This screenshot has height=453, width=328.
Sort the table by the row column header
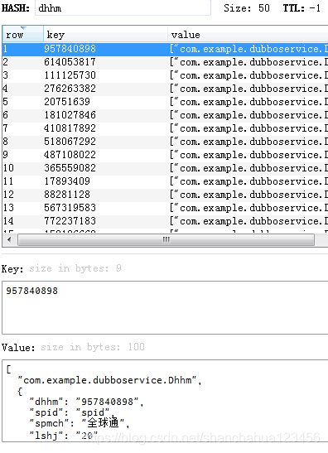point(23,35)
